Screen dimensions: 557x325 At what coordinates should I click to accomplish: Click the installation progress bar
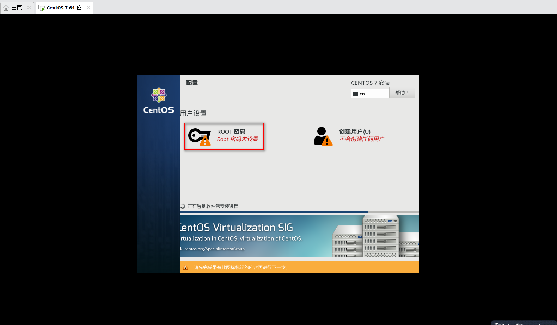click(299, 212)
